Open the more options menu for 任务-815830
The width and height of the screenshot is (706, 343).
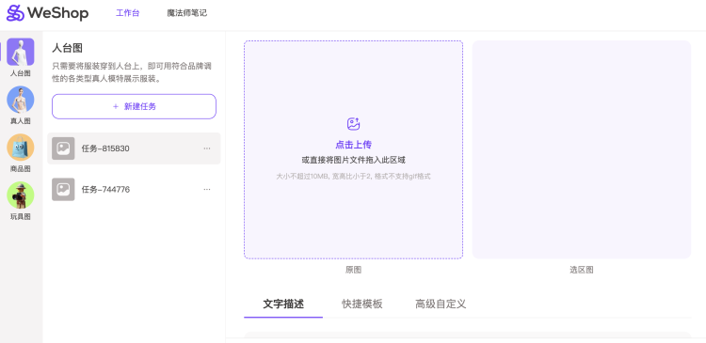[x=207, y=148]
